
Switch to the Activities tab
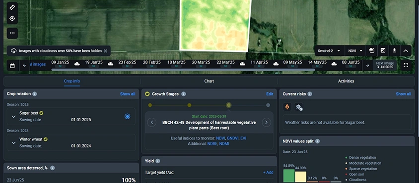[x=346, y=81]
